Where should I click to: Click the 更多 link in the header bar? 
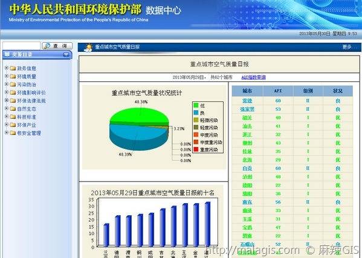[347, 47]
